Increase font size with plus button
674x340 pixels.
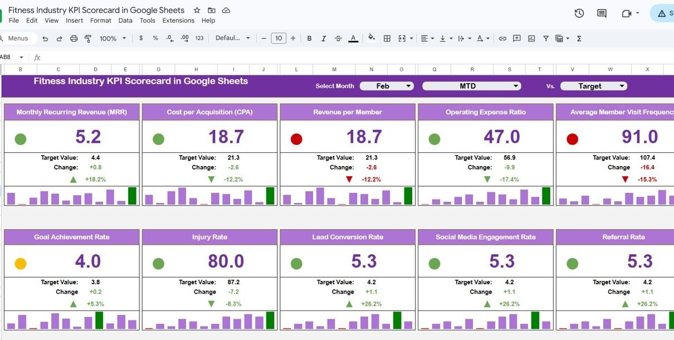point(293,38)
